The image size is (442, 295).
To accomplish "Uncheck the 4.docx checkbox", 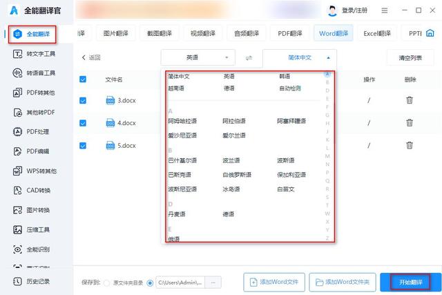I will click(x=83, y=123).
